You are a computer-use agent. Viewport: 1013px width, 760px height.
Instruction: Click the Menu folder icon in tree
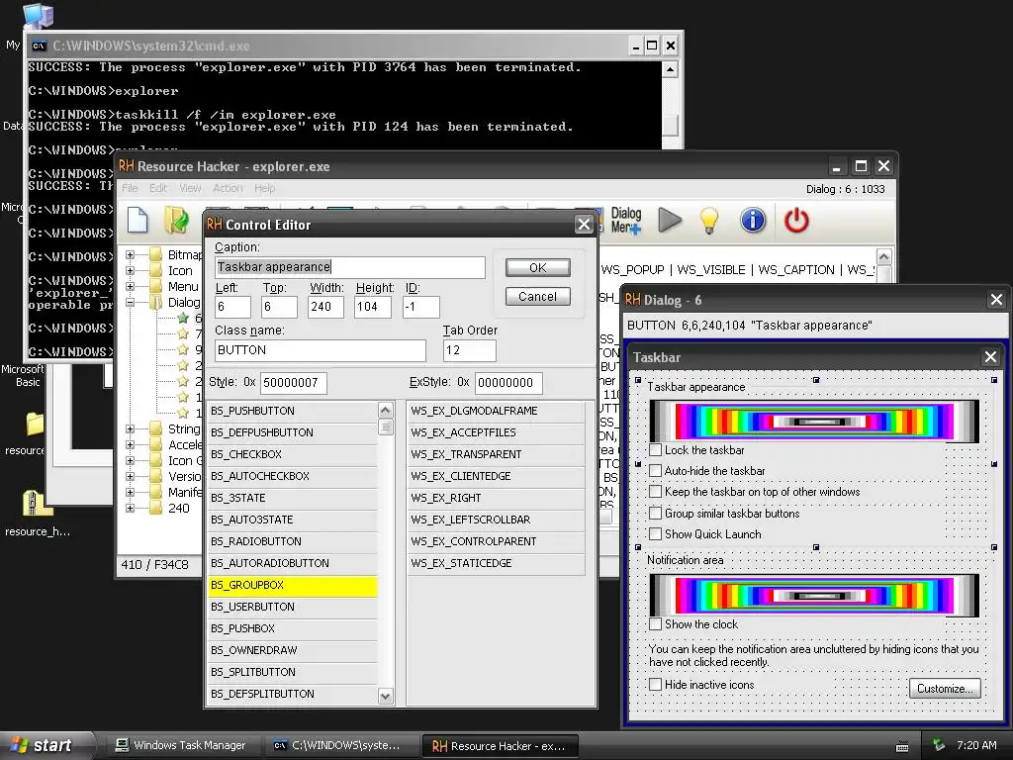point(155,286)
